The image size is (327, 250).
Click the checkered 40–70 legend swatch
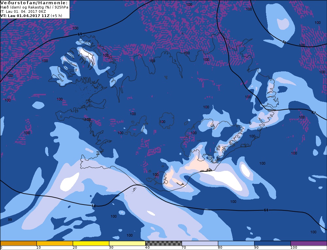pos(163,243)
